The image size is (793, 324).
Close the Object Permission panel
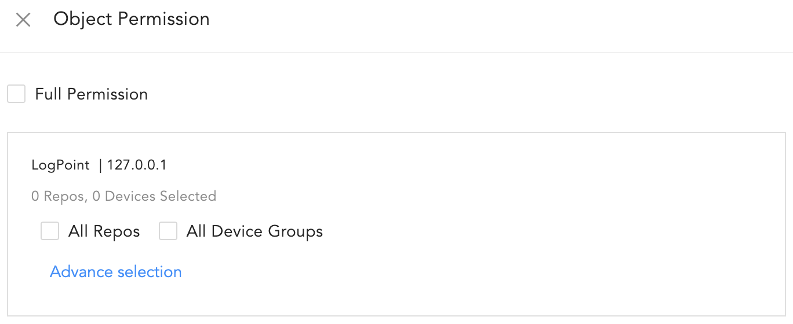tap(23, 20)
